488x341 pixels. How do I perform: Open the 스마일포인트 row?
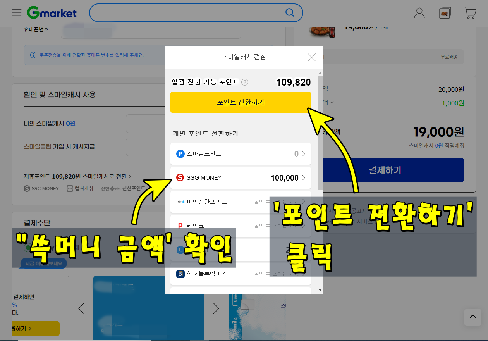pyautogui.click(x=241, y=154)
